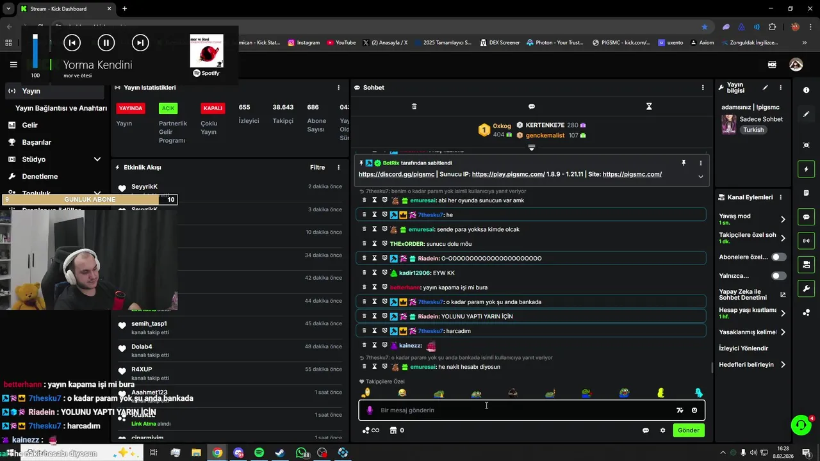Open the https://pigsmc.com/ site link
Image resolution: width=820 pixels, height=461 pixels.
pyautogui.click(x=632, y=174)
